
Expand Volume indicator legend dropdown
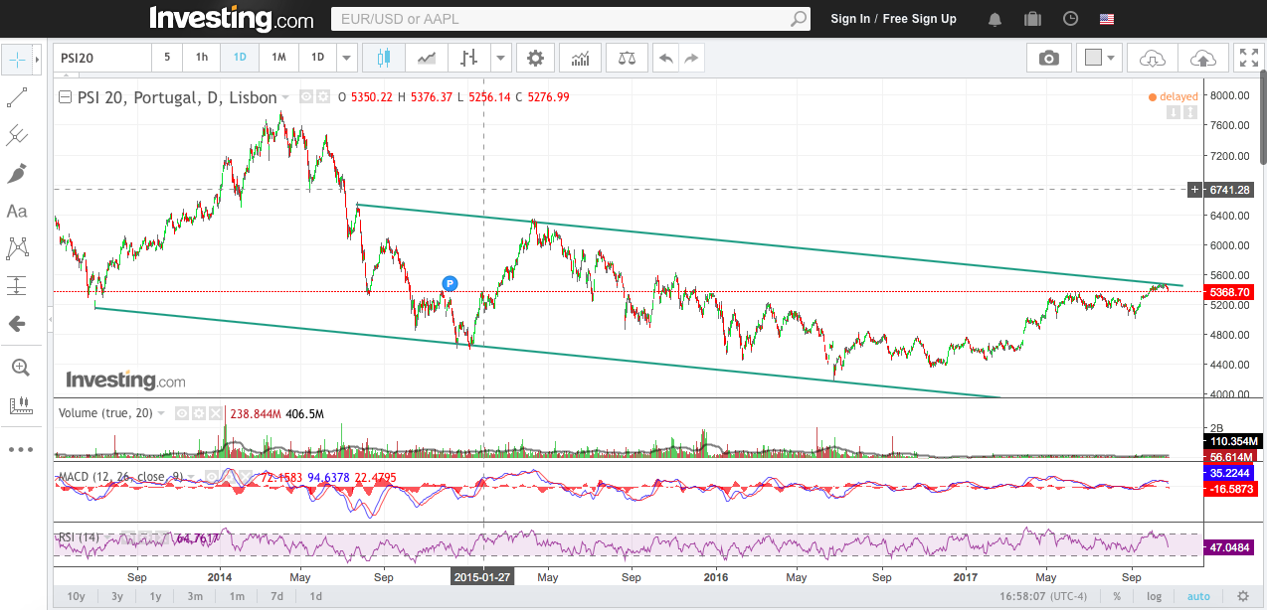(161, 413)
